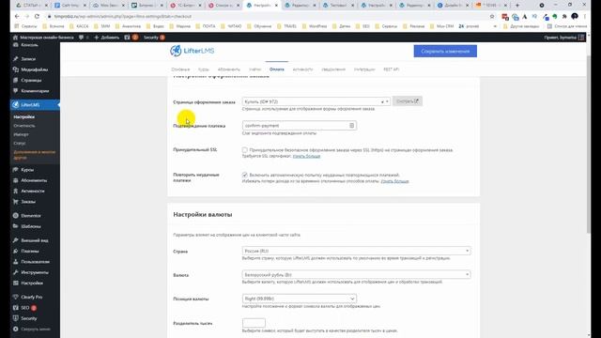Viewport: 601px width, 338px height.
Task: Open the currency position dropdown
Action: click(300, 299)
